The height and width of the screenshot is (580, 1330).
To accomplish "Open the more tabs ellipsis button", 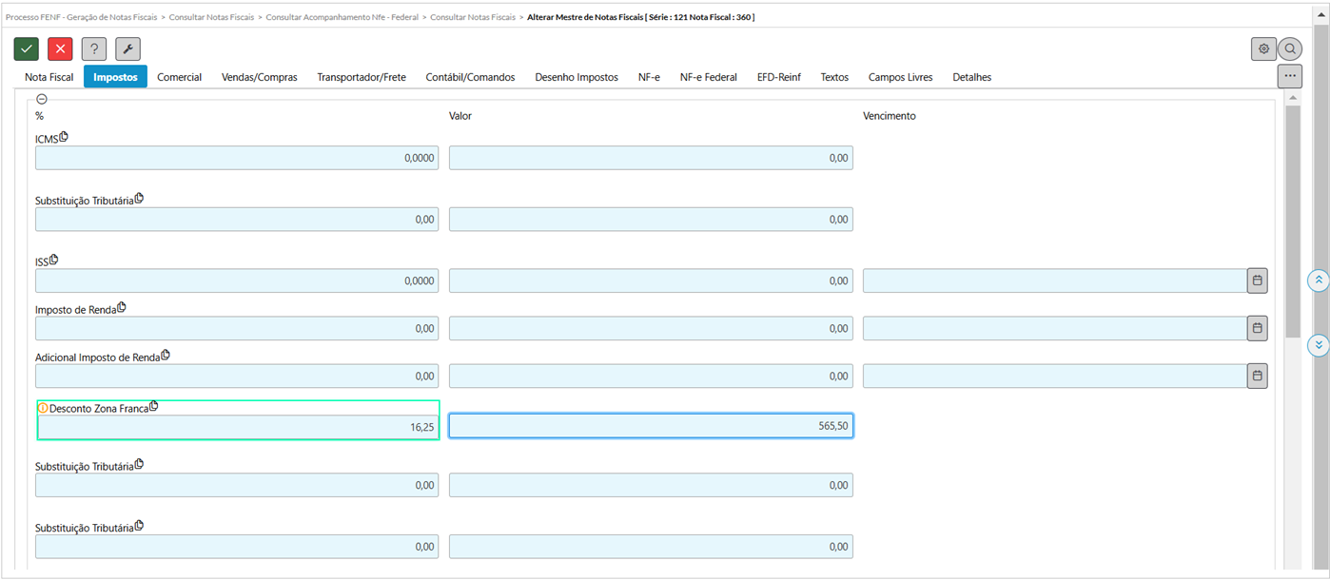I will point(1289,76).
